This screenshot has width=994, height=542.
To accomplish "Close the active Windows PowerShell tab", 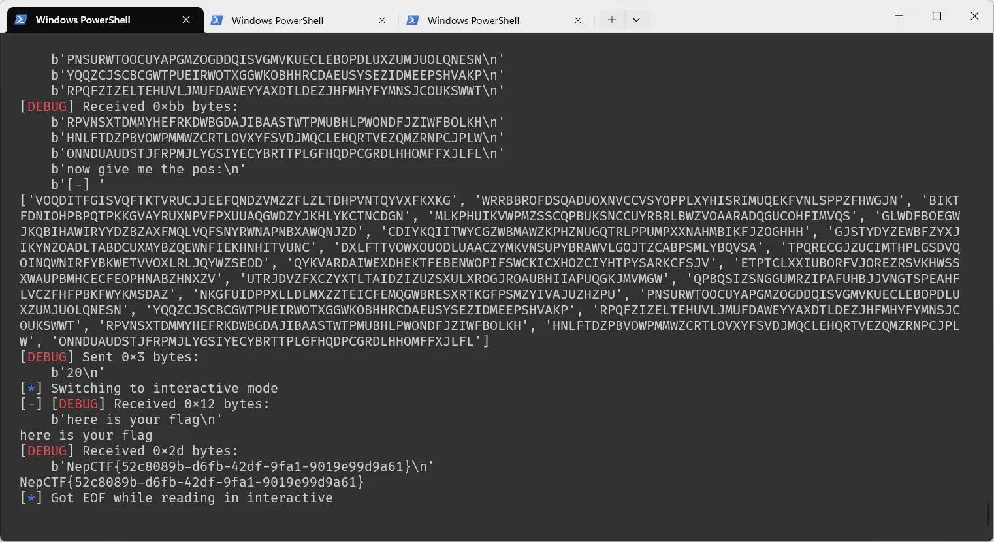I will (x=186, y=20).
